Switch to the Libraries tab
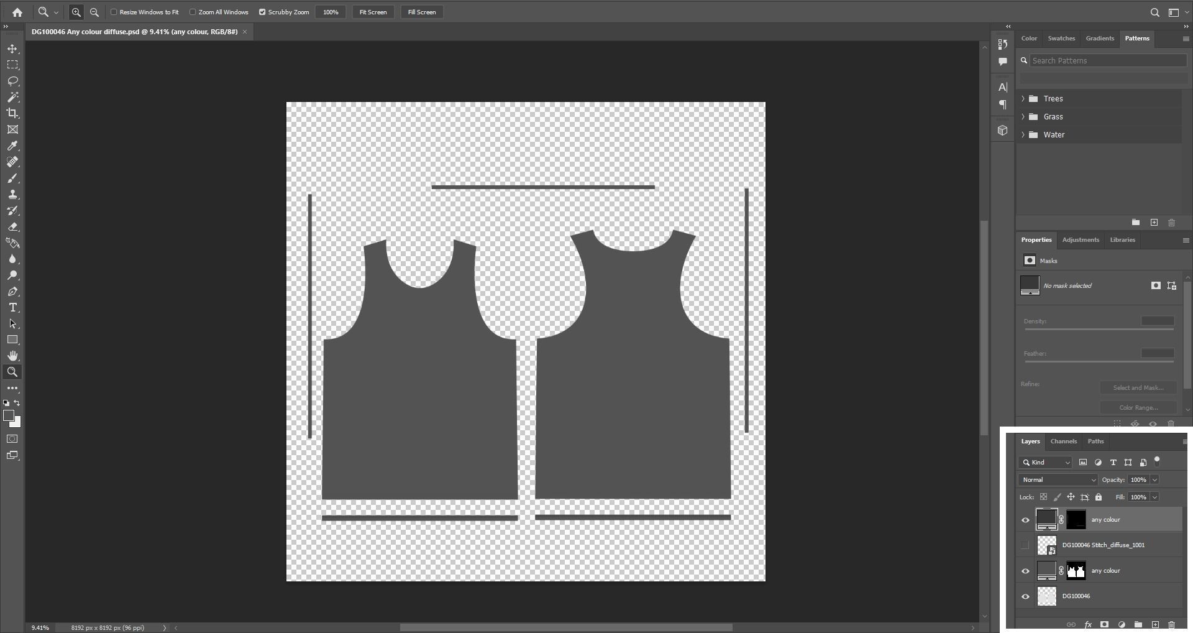1193x633 pixels. coord(1122,239)
